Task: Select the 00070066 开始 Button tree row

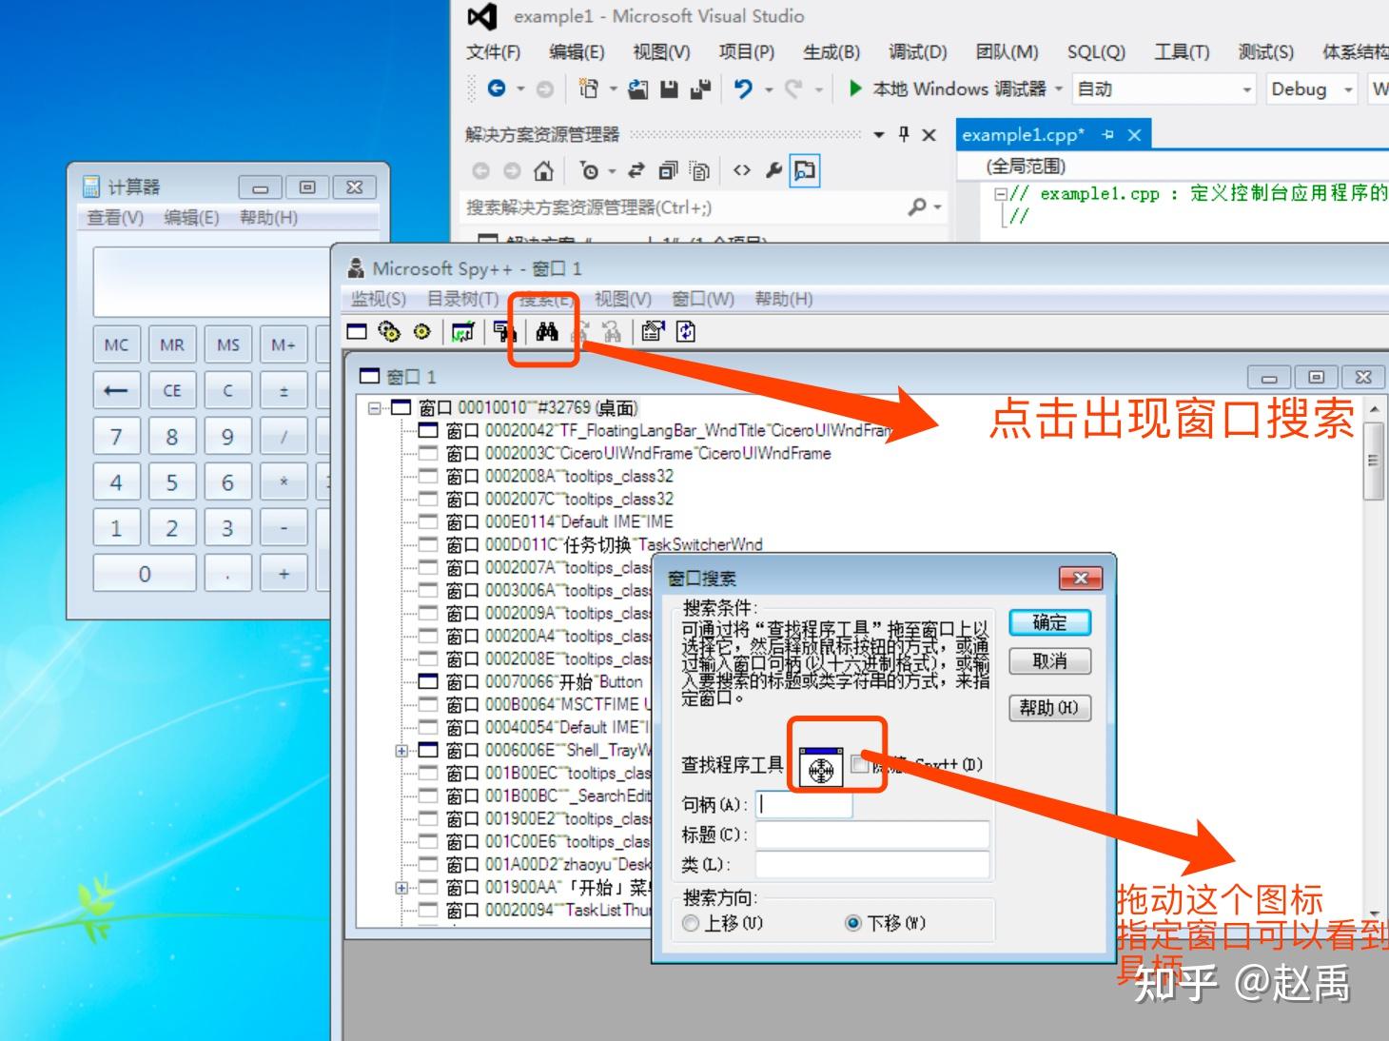Action: (531, 681)
